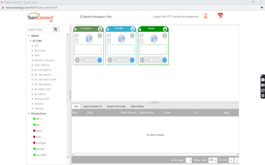Click the emergency alert icon on the Private card
The image size is (265, 165).
point(141,40)
